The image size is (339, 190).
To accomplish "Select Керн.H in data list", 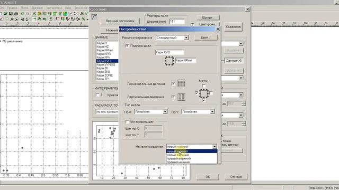I will (x=107, y=43).
